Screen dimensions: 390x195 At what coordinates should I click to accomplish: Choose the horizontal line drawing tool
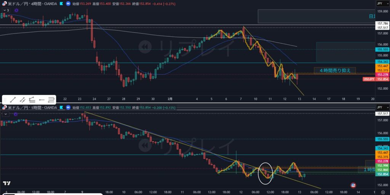42,100
